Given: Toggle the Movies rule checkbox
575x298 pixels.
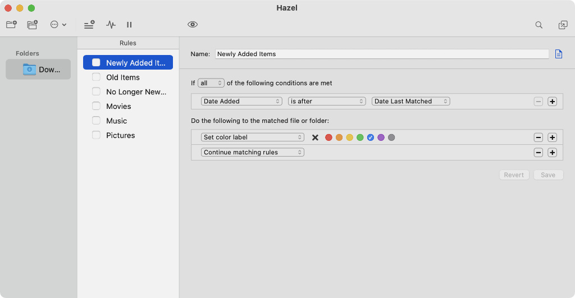Looking at the screenshot, I should 96,106.
